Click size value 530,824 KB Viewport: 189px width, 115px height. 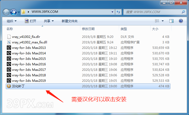(161, 70)
